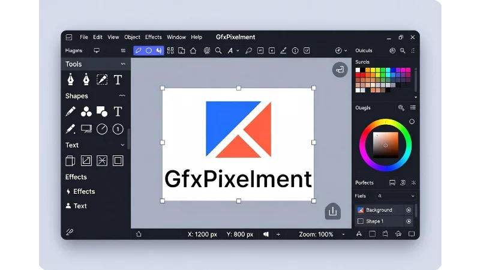480x270 pixels.
Task: Select the T text tool in Tools row
Action: coord(118,80)
